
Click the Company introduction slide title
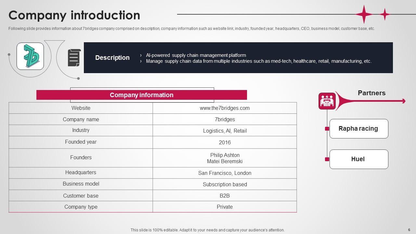pos(74,15)
